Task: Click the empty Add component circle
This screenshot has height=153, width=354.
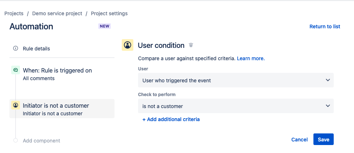Action: 16,140
